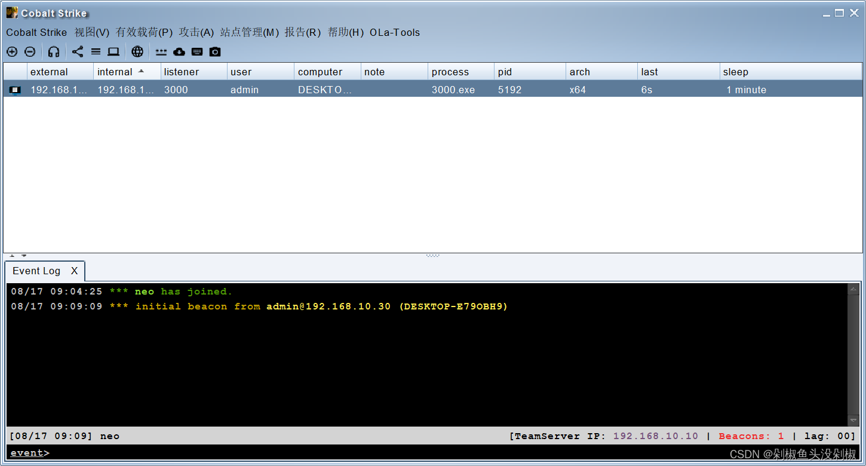The image size is (866, 466).
Task: Open listeners via the headphones icon
Action: [x=54, y=52]
